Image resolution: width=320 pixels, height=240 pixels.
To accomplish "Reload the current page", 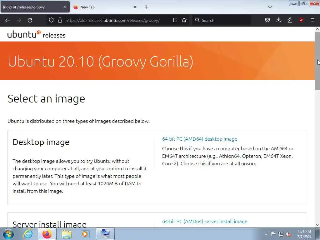I will pyautogui.click(x=30, y=20).
